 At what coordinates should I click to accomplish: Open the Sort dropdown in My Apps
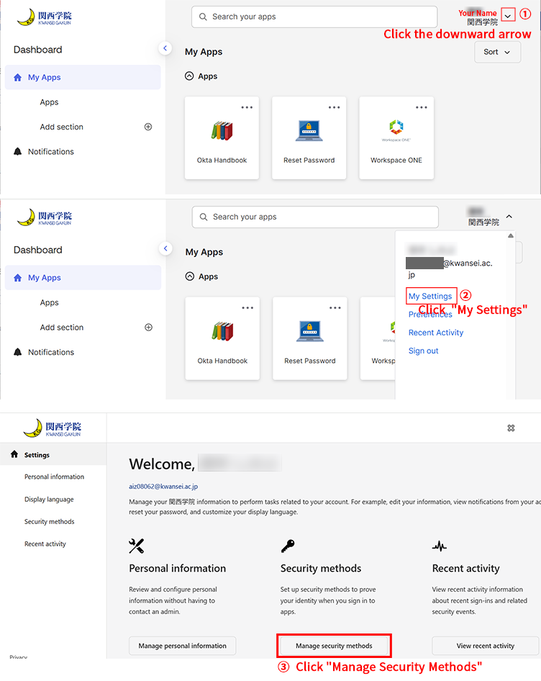pos(497,52)
